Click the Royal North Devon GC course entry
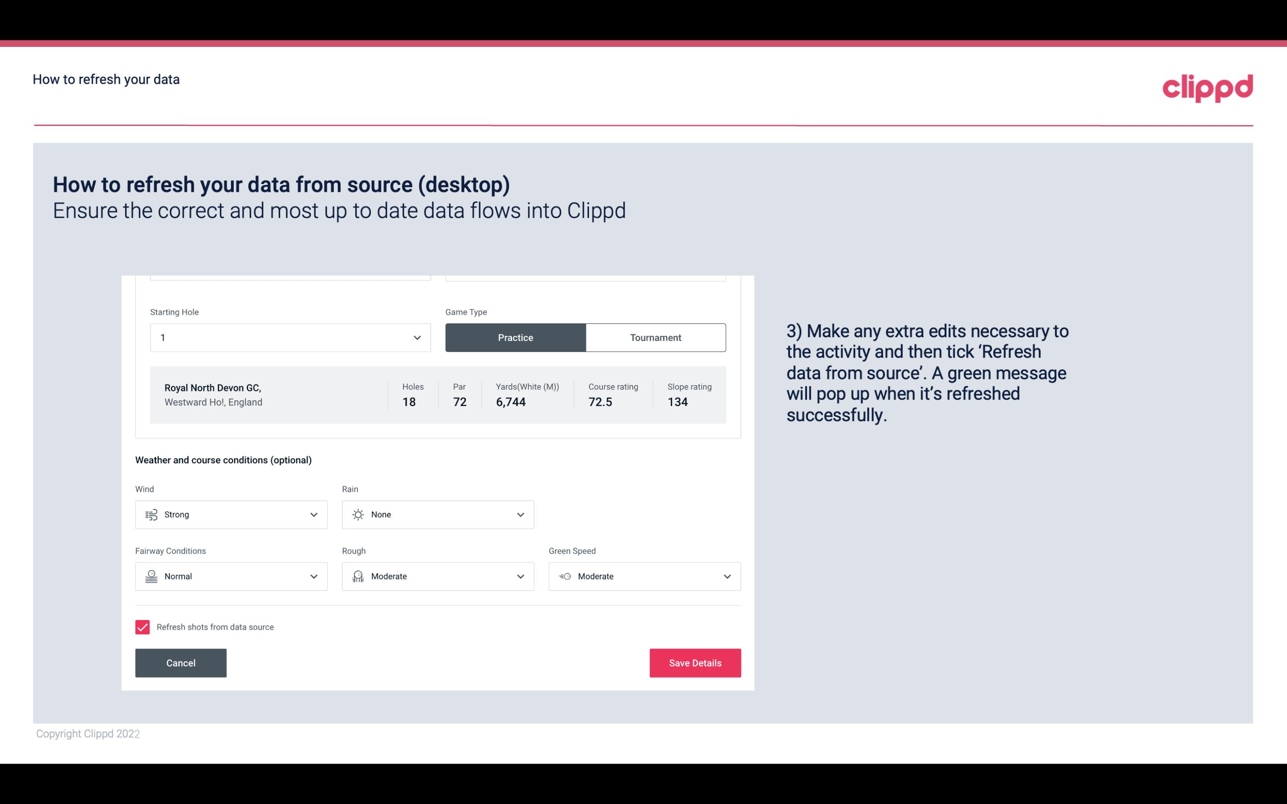The height and width of the screenshot is (804, 1287). pos(438,395)
